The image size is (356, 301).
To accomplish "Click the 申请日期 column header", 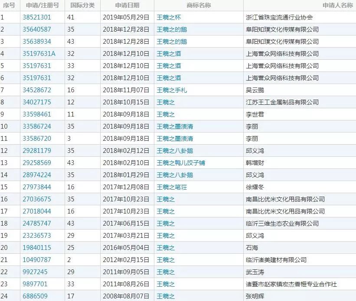I will point(127,5).
